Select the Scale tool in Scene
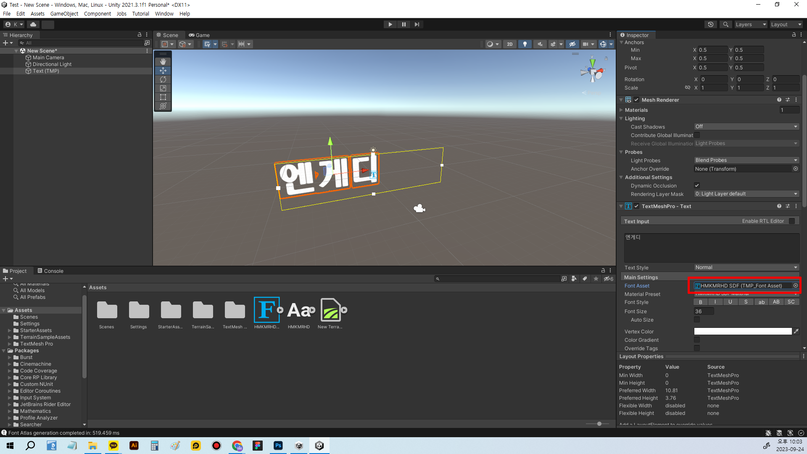 click(163, 88)
